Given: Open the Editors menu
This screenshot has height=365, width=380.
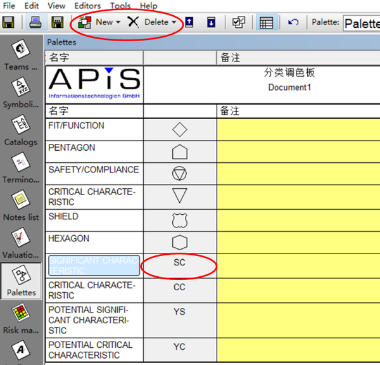Looking at the screenshot, I should click(87, 5).
